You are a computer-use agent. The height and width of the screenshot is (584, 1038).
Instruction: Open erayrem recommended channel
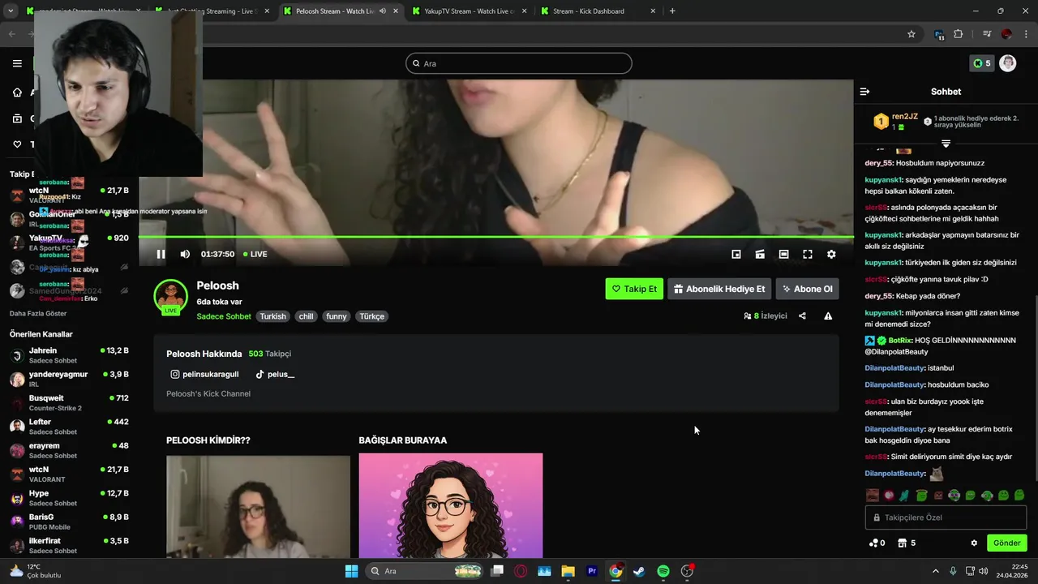click(x=69, y=450)
